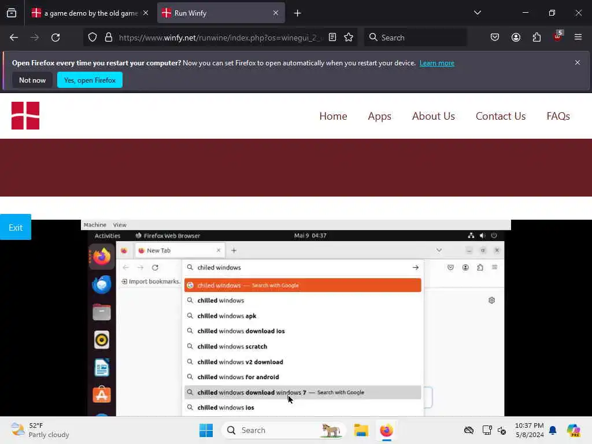Open the new tab personalize gear icon
592x444 pixels.
coord(491,300)
